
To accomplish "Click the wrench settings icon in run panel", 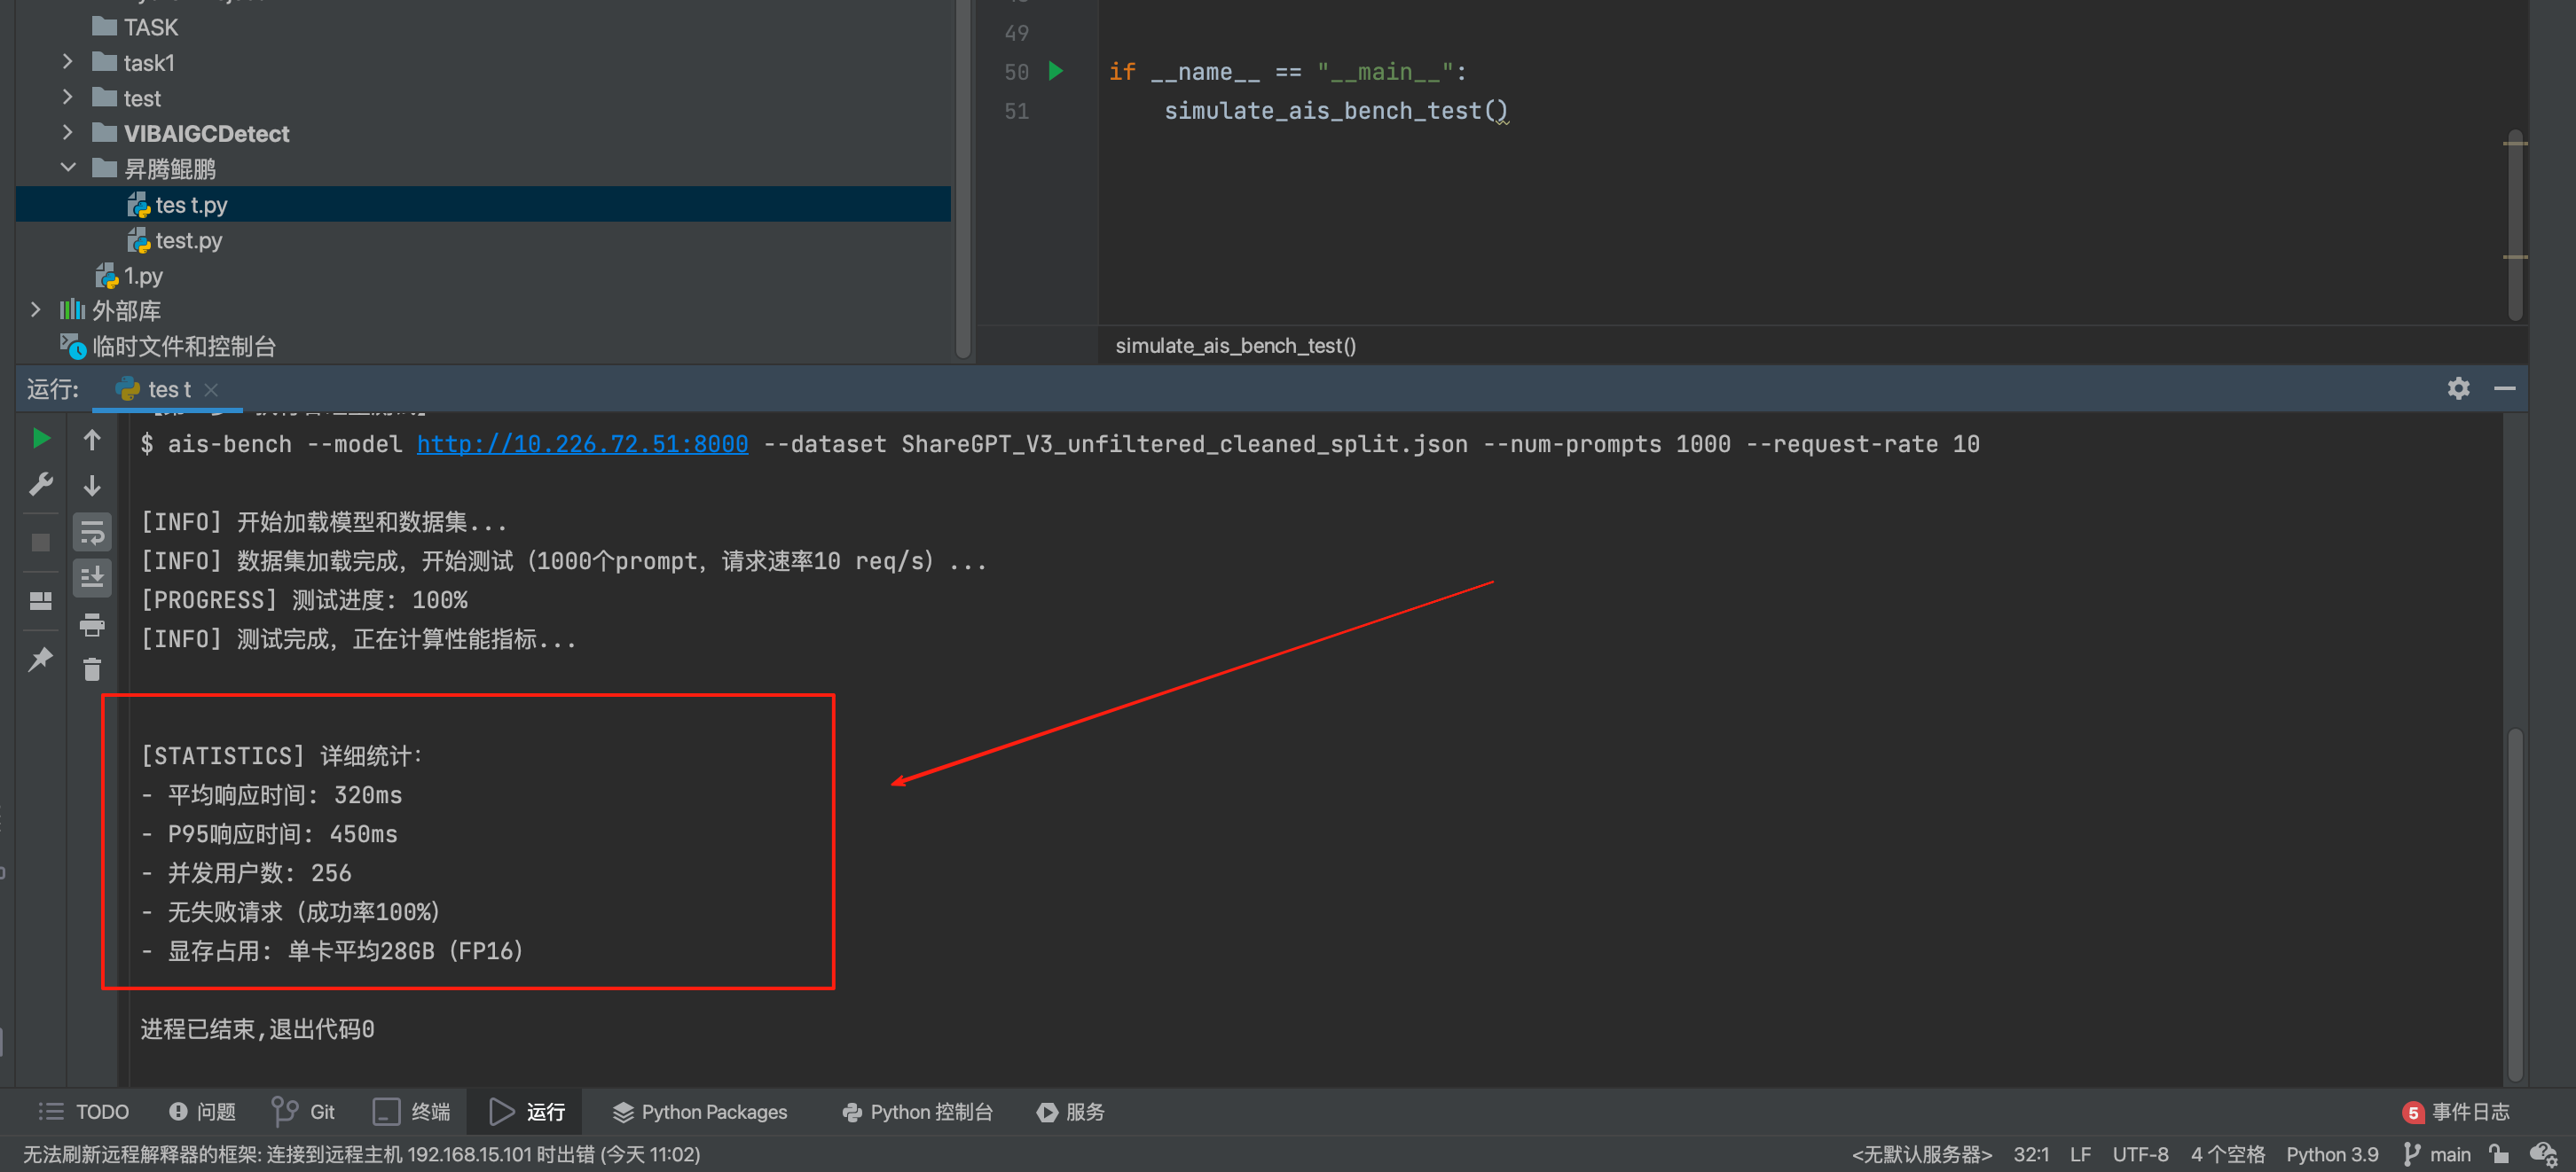I will (41, 485).
